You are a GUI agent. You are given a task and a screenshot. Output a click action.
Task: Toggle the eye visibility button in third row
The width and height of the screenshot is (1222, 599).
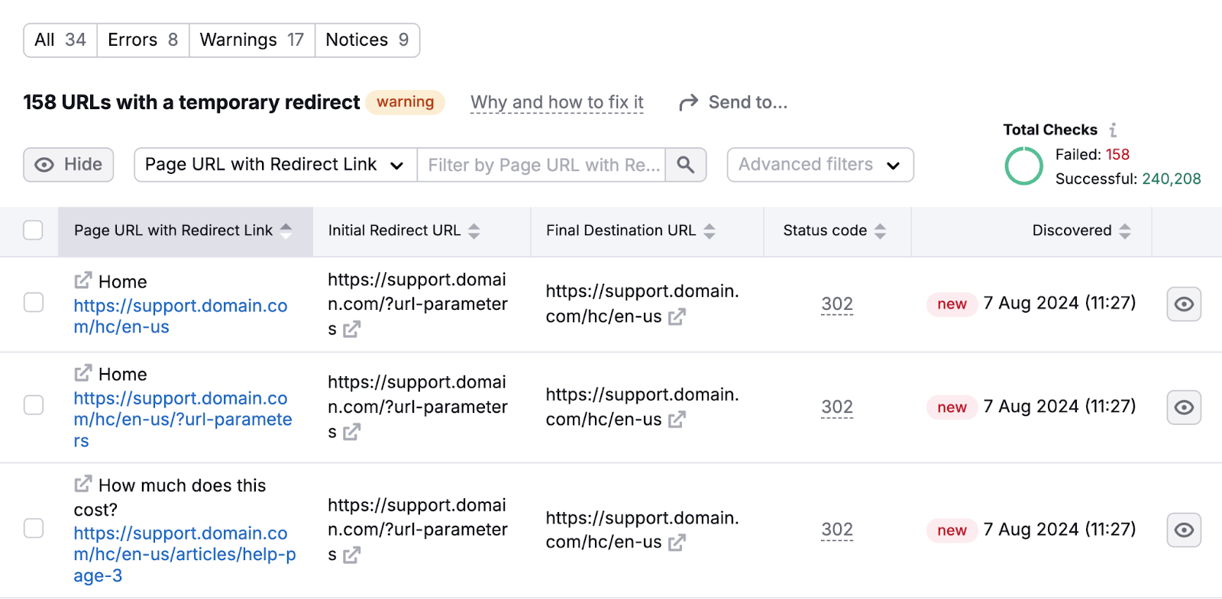pyautogui.click(x=1184, y=530)
